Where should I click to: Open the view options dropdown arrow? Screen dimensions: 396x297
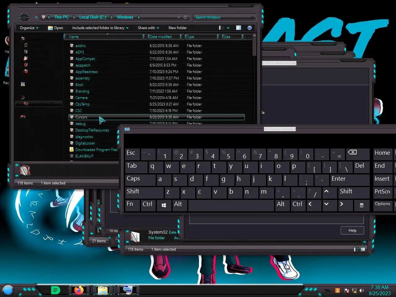click(x=228, y=28)
